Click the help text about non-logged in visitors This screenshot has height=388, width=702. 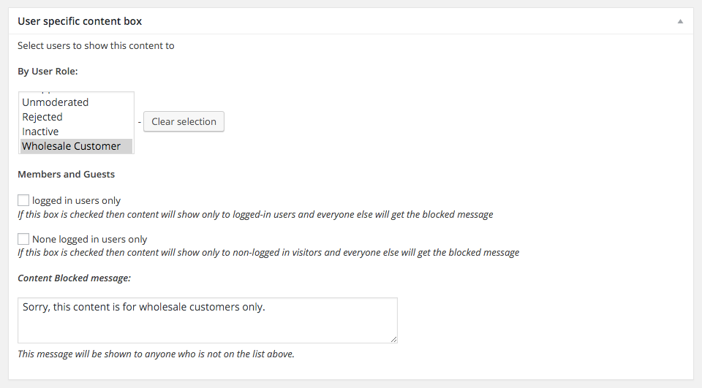click(268, 253)
